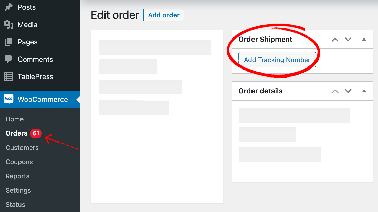Open Comments via its speech bubble icon

coord(8,59)
